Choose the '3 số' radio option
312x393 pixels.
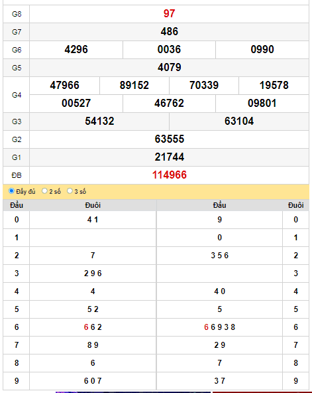(x=70, y=191)
